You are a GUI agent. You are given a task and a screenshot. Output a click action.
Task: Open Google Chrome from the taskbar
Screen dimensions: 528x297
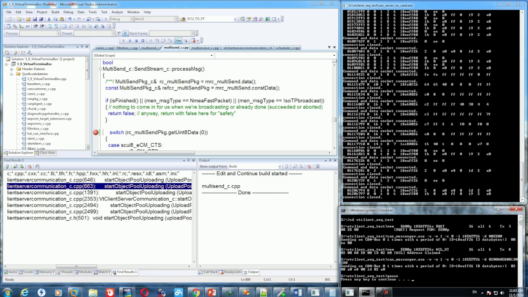(x=196, y=293)
